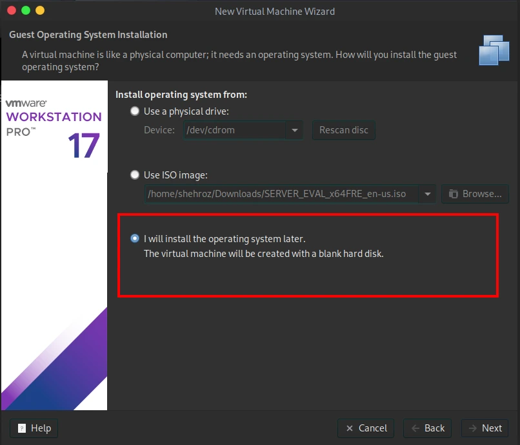520x445 pixels.
Task: Click the Browse... button for the ISO image
Action: tap(475, 194)
